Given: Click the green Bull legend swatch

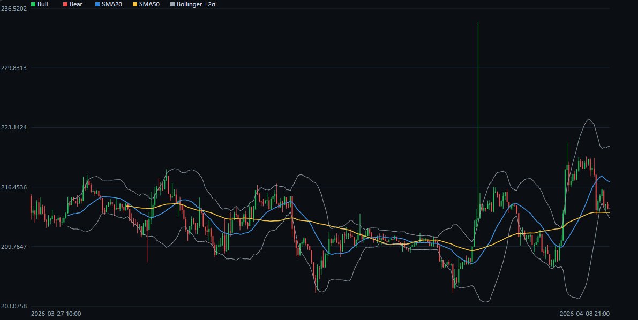Looking at the screenshot, I should 34,4.
